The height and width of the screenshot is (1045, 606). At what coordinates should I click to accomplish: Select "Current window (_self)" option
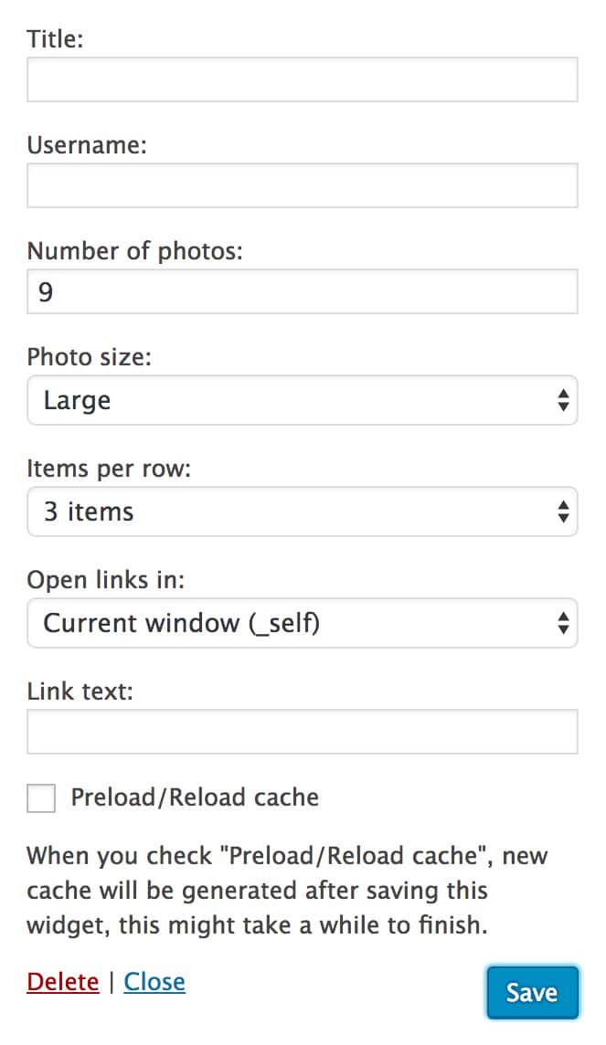click(x=183, y=623)
